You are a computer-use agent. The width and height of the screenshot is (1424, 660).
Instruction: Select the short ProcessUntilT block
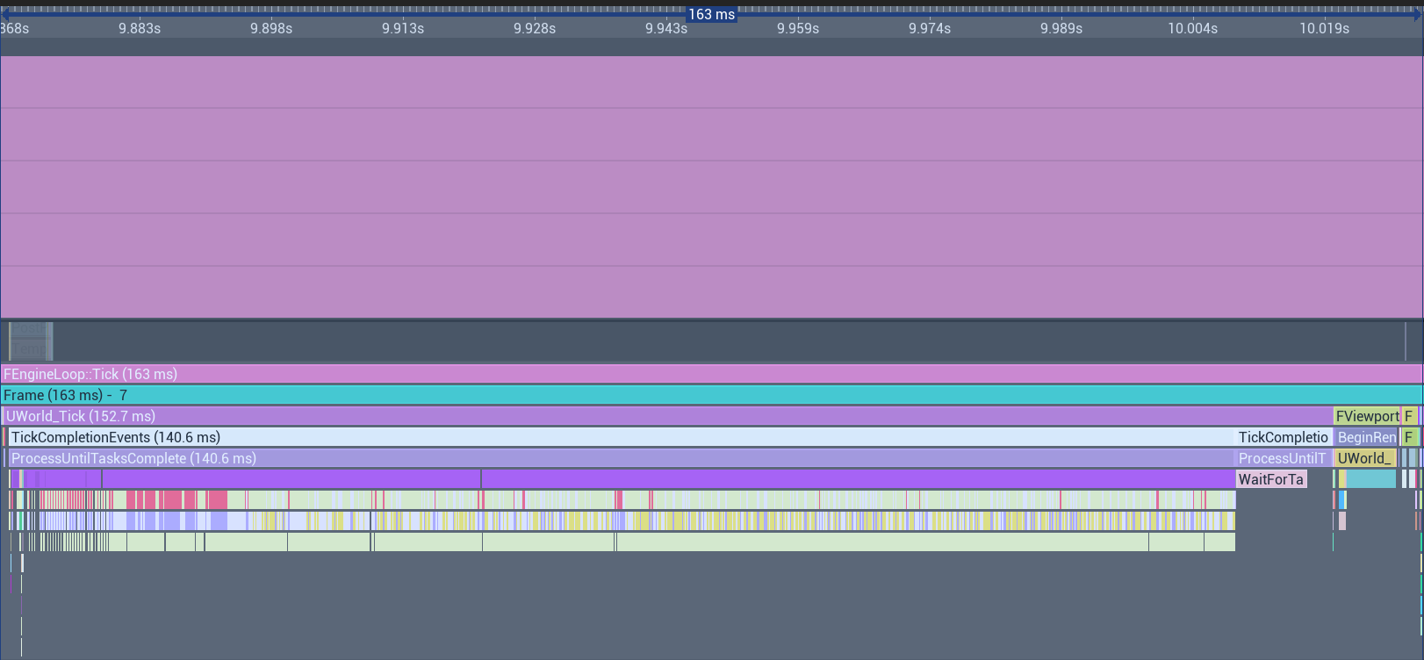pyautogui.click(x=1282, y=458)
